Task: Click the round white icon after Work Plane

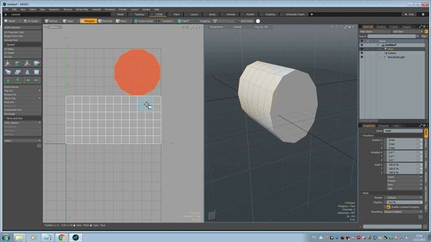Action: (258, 21)
